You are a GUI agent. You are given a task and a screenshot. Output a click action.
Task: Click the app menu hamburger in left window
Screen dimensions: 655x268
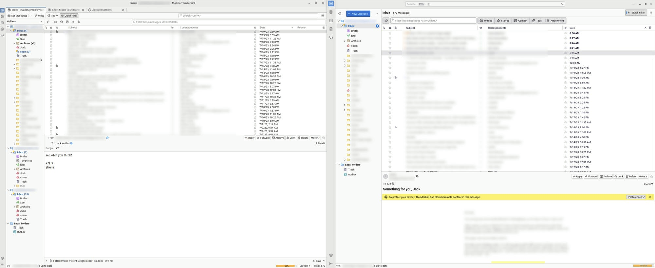coord(323,15)
